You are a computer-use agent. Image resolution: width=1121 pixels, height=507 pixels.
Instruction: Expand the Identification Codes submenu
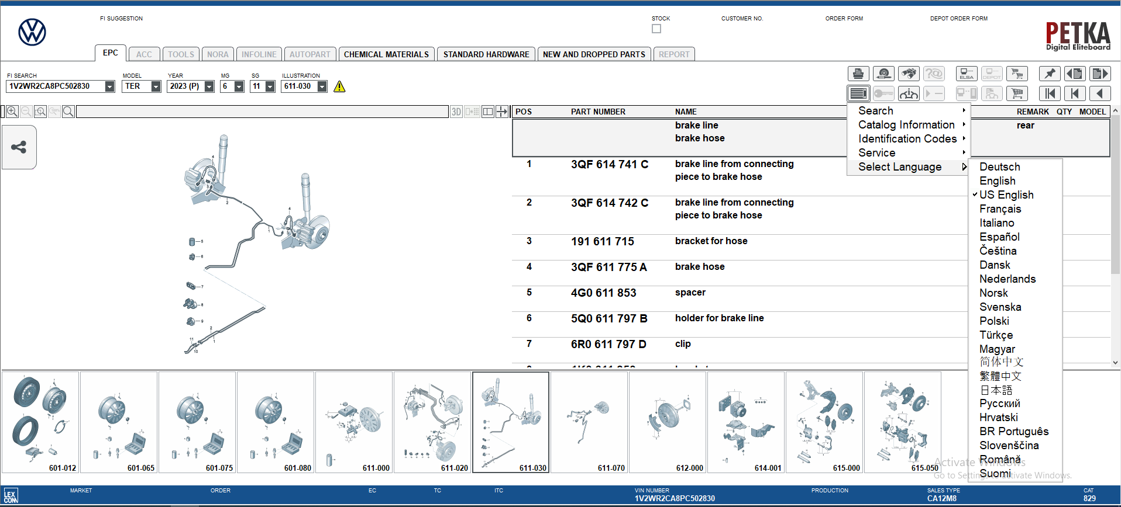coord(909,138)
